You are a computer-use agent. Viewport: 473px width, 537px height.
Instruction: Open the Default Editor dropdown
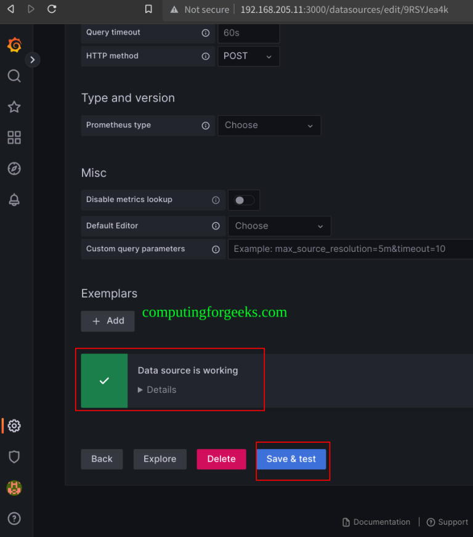(279, 226)
